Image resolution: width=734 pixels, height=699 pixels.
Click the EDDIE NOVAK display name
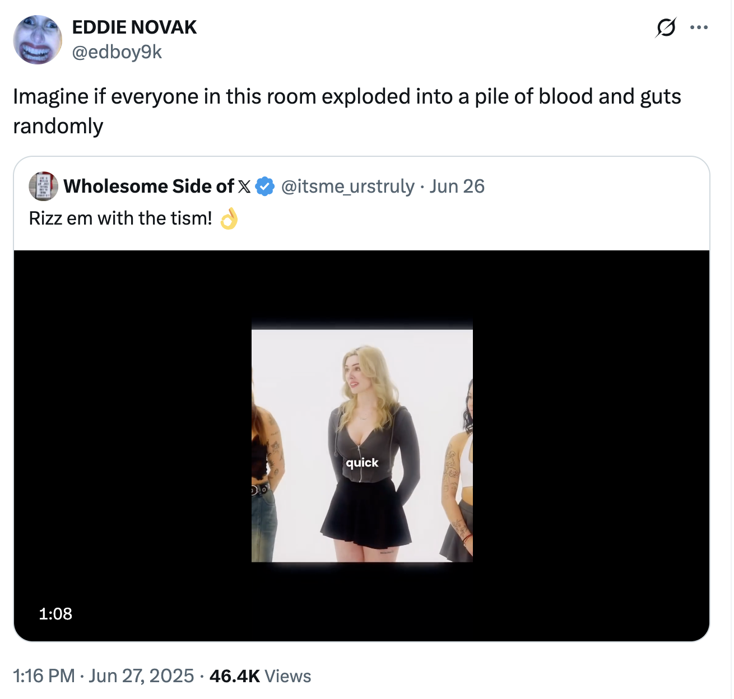pyautogui.click(x=134, y=26)
